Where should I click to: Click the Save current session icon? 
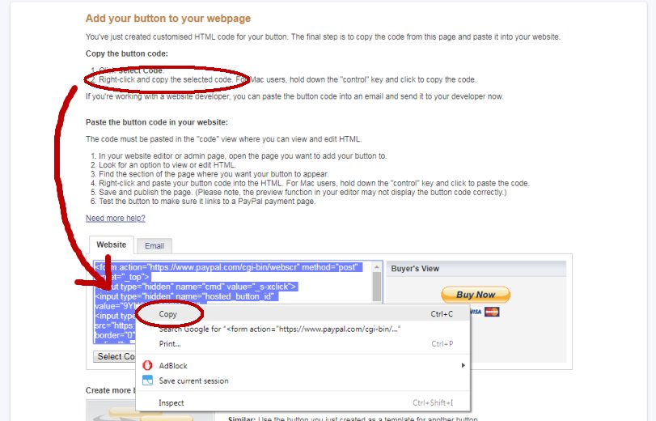(x=147, y=381)
